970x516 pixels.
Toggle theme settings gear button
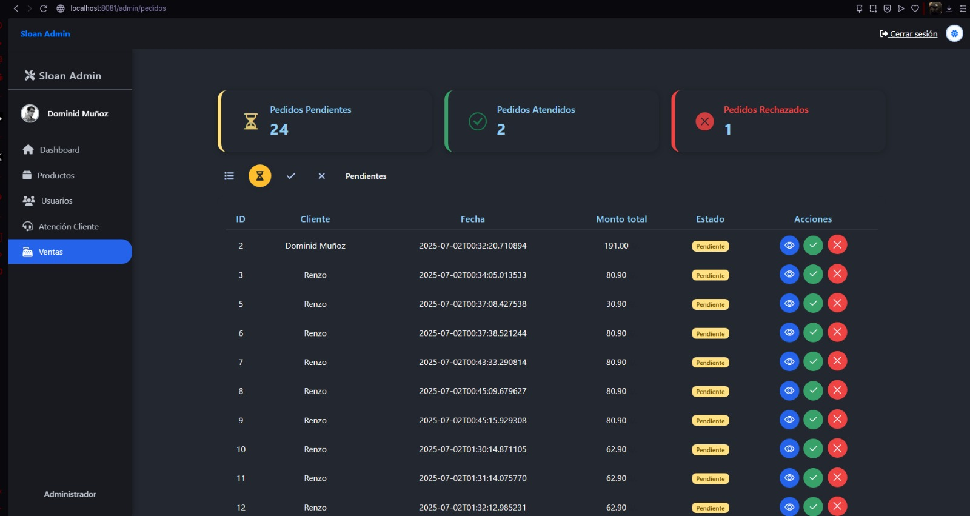(x=954, y=33)
